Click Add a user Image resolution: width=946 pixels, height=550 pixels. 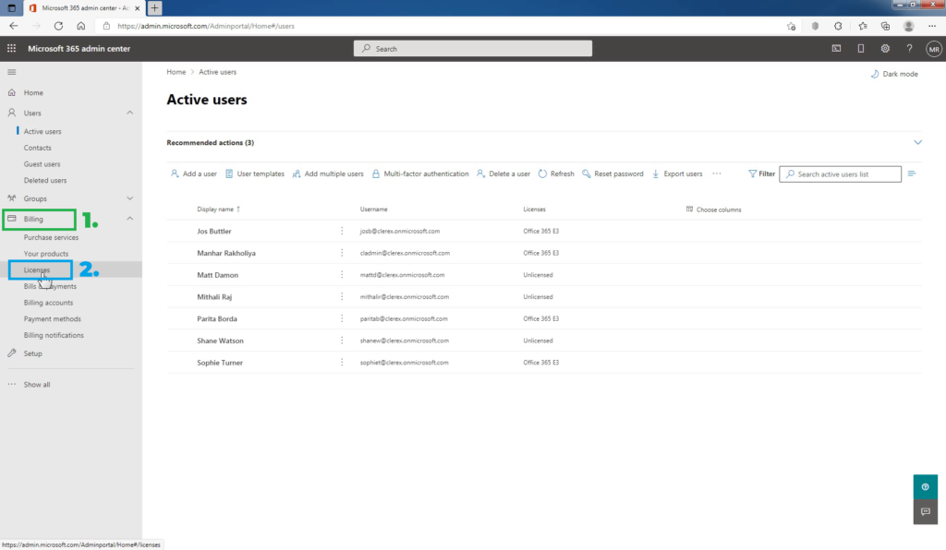point(194,173)
